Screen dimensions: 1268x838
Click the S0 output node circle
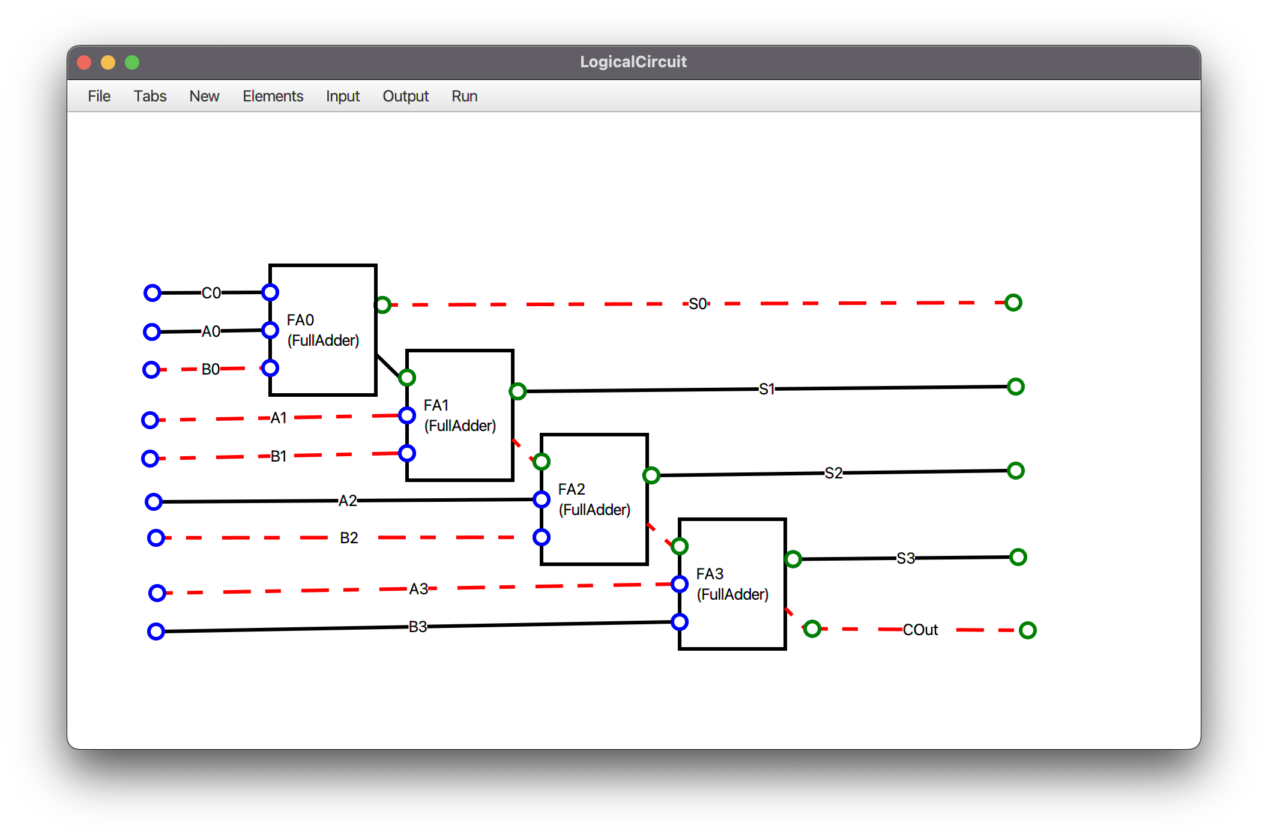pos(1013,303)
